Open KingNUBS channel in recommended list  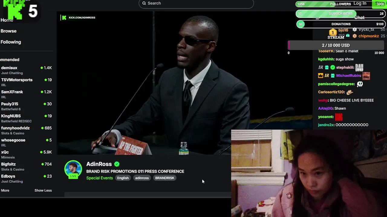click(x=26, y=118)
